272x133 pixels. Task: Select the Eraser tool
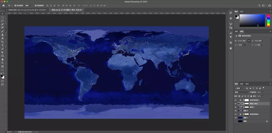coord(3,38)
